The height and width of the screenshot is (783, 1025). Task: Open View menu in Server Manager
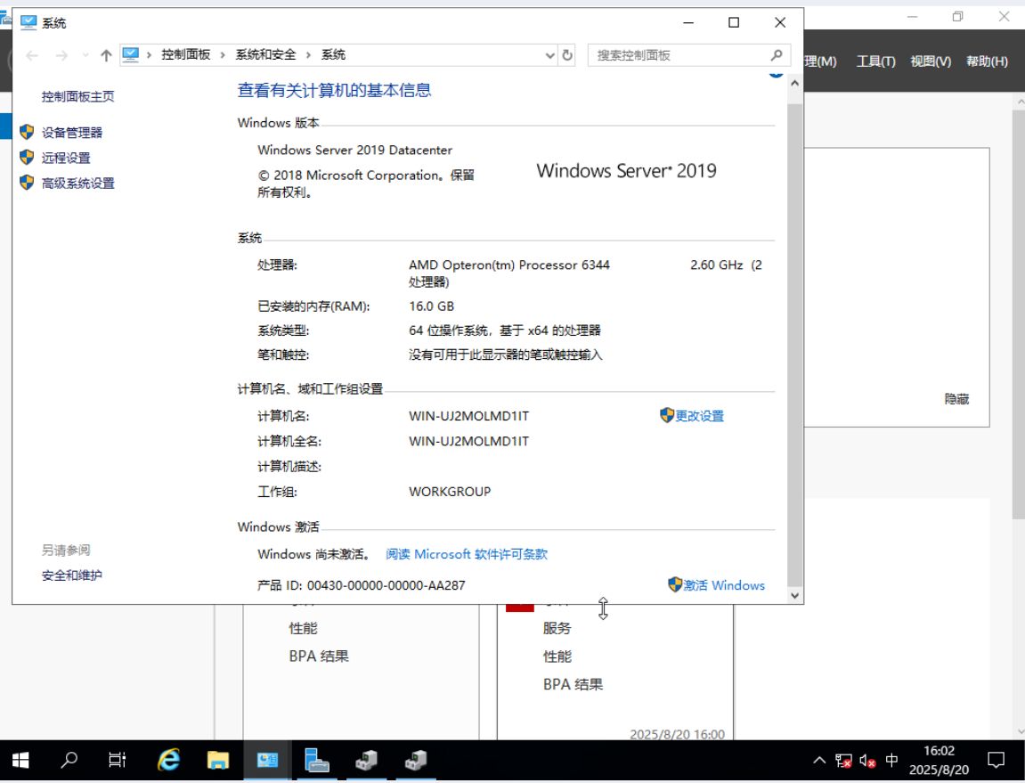click(931, 61)
